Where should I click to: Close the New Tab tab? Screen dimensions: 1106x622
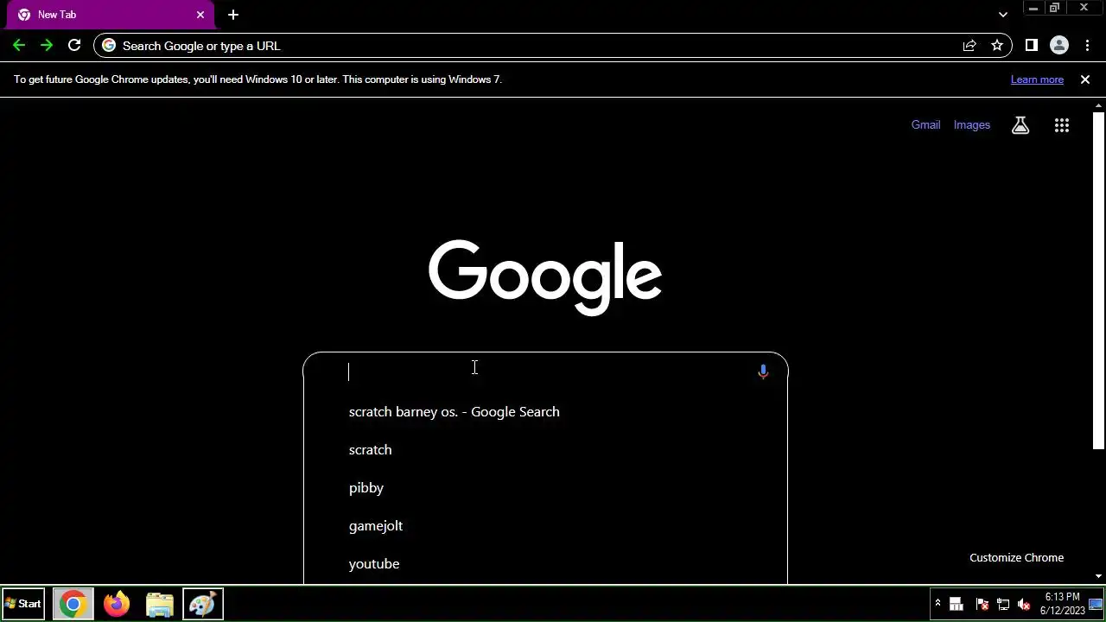pos(200,15)
